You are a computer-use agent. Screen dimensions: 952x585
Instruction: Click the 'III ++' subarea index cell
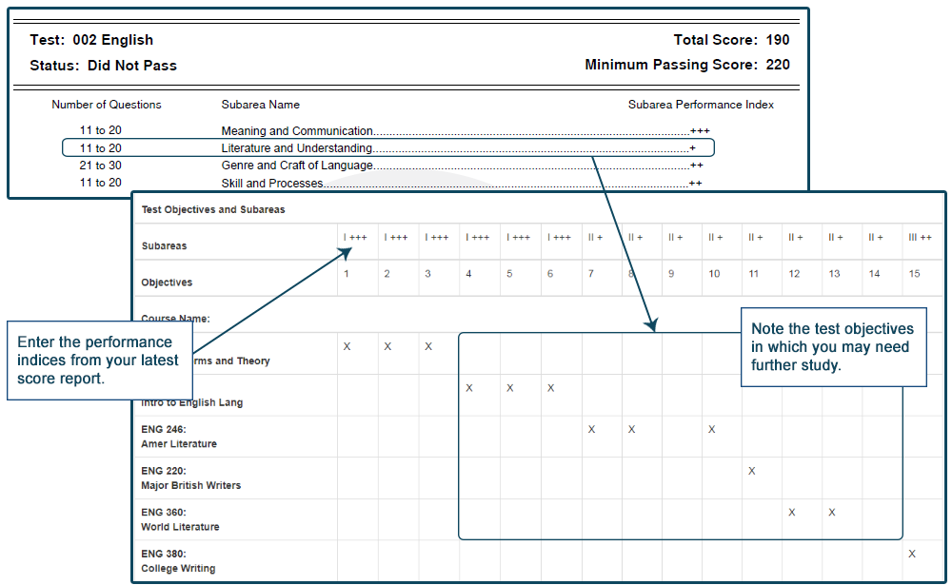pos(920,238)
